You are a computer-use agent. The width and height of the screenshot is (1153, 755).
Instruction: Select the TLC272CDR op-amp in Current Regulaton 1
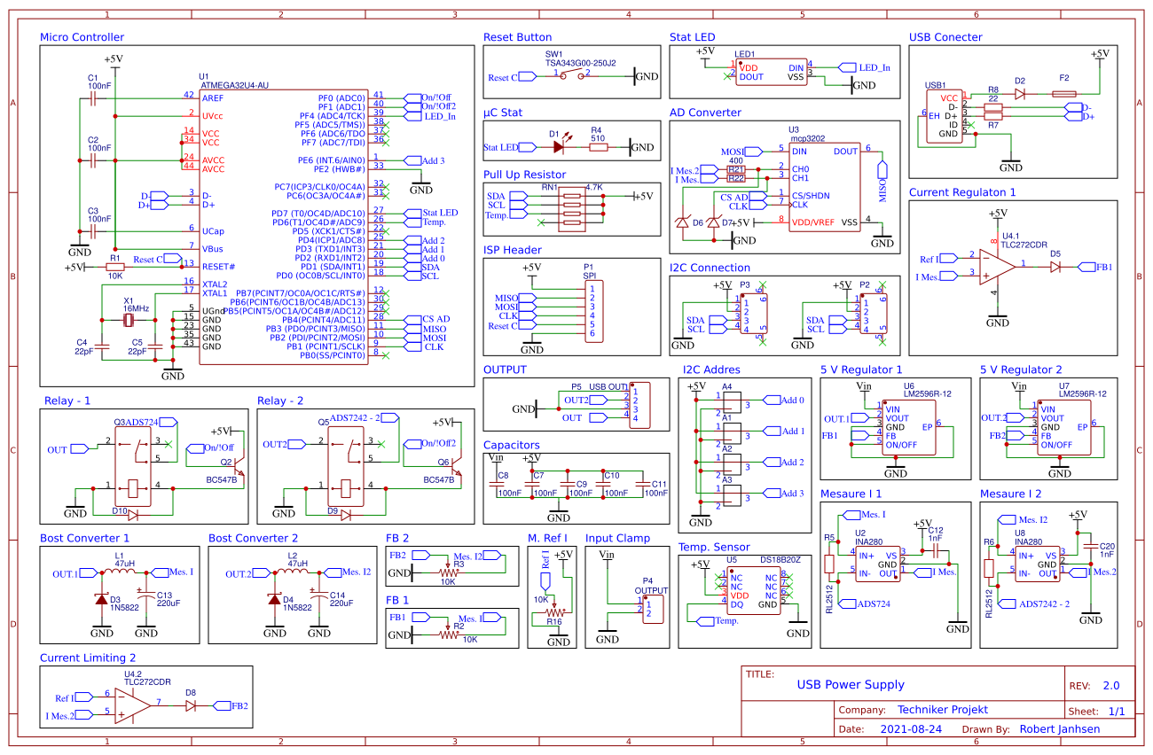coord(989,266)
